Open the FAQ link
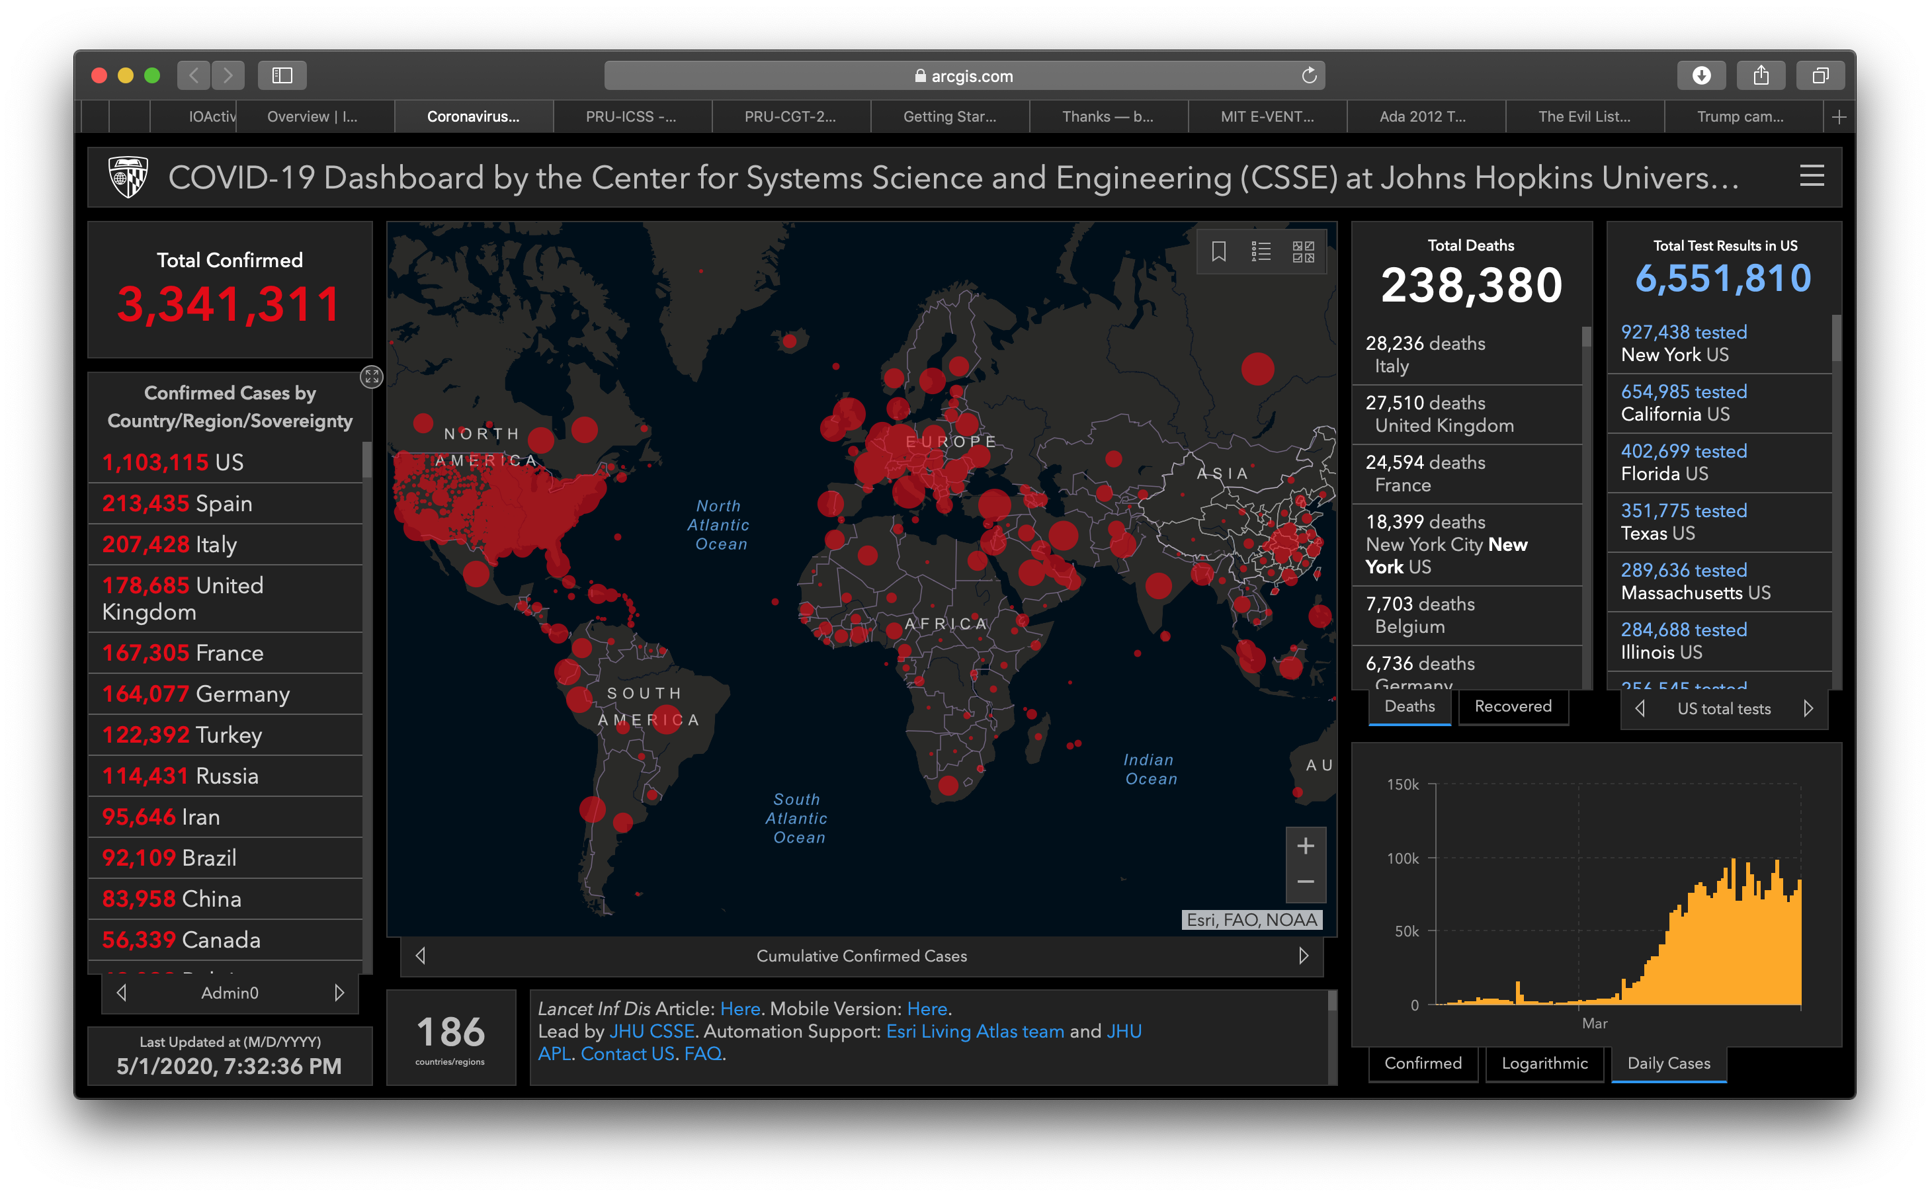This screenshot has width=1930, height=1197. (703, 1053)
